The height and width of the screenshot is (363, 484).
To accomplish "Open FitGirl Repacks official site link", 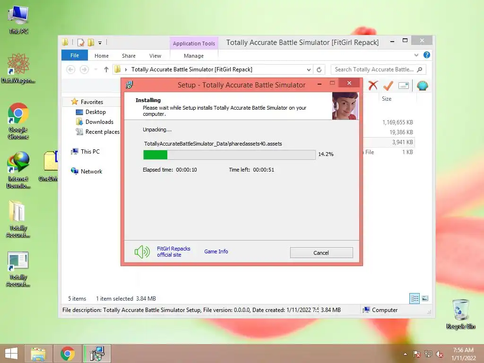I will tap(173, 251).
